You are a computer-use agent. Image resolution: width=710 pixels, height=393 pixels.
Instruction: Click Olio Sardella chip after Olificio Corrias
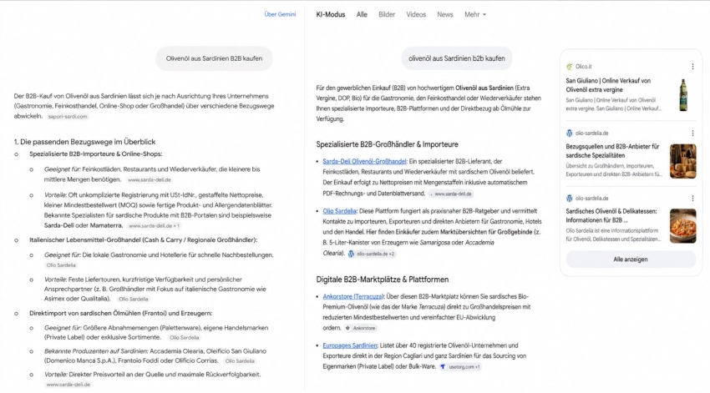pyautogui.click(x=240, y=361)
